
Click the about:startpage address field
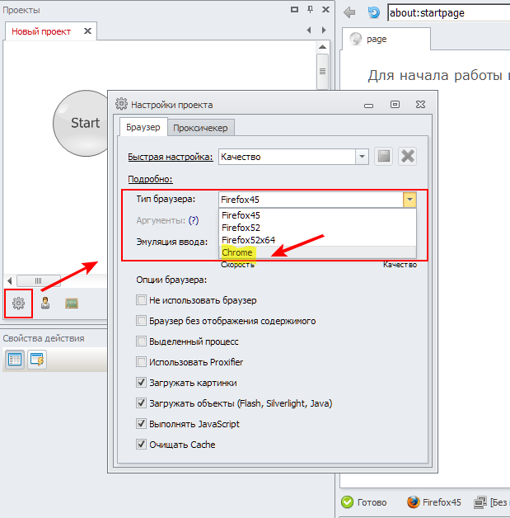(x=449, y=13)
